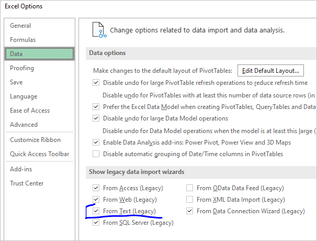Go to the Language category

click(24, 96)
